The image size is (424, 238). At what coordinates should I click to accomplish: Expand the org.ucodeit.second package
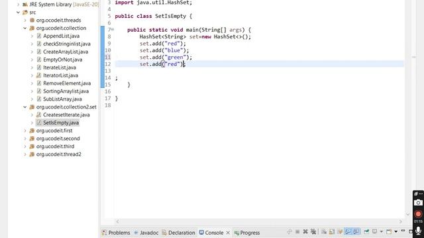coord(25,138)
